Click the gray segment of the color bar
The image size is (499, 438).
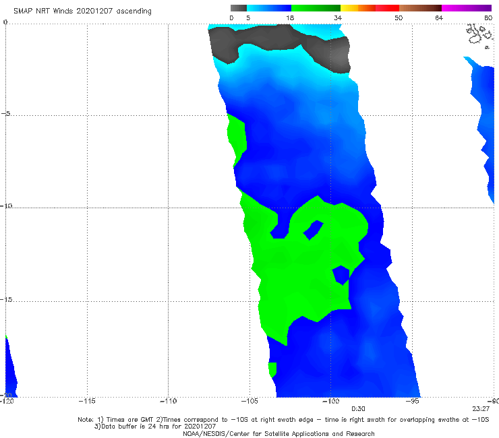(x=238, y=8)
